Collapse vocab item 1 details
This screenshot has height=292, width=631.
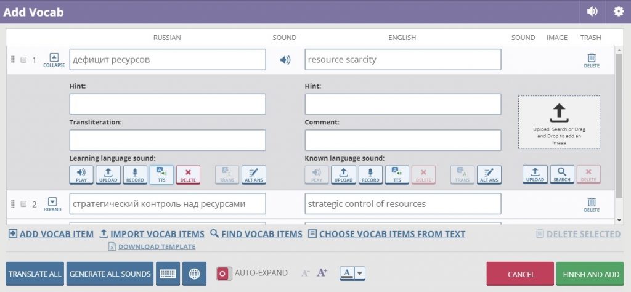54,60
